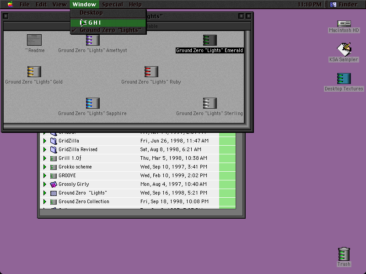
Task: Click the list icon beside Ground Zero "Lights"
Action: coord(54,193)
